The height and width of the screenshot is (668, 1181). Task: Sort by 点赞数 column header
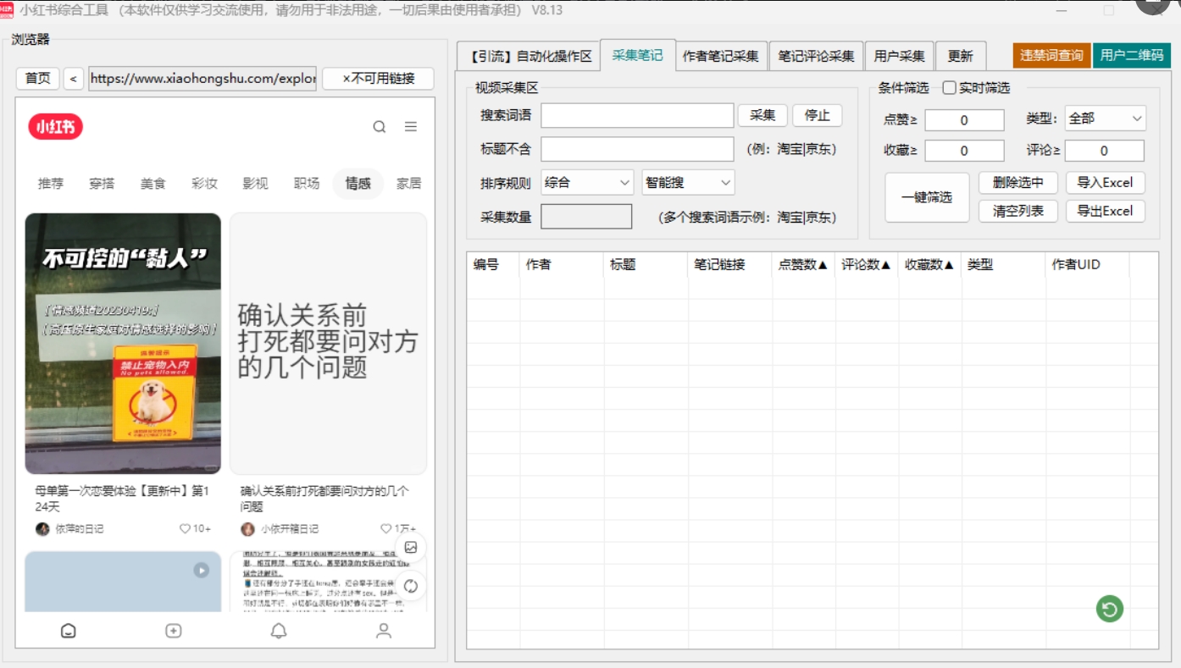point(802,264)
